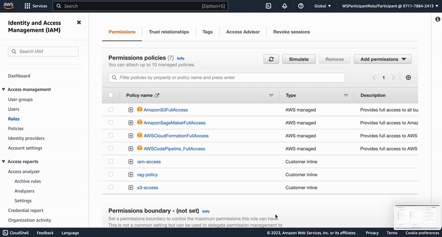Viewport: 442px width, 237px height.
Task: Check the AWSCodePipeline_FullAccess row checkbox
Action: click(x=111, y=148)
